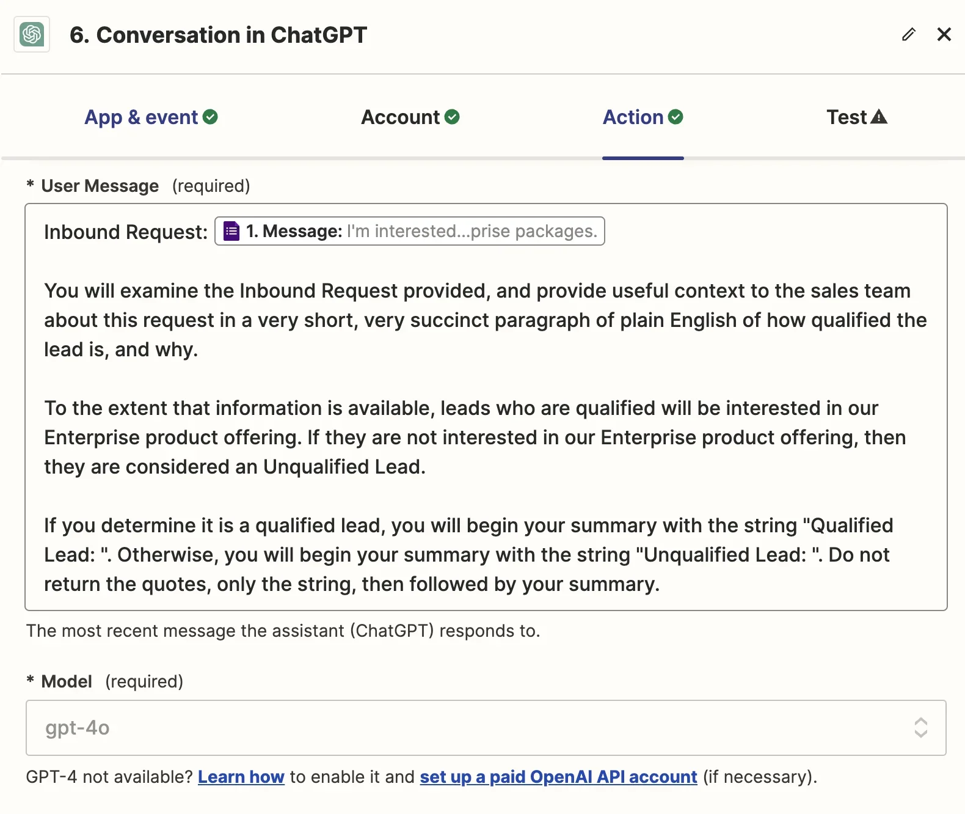Click the warning triangle beside Test
Screen dimensions: 965x814
coord(879,117)
